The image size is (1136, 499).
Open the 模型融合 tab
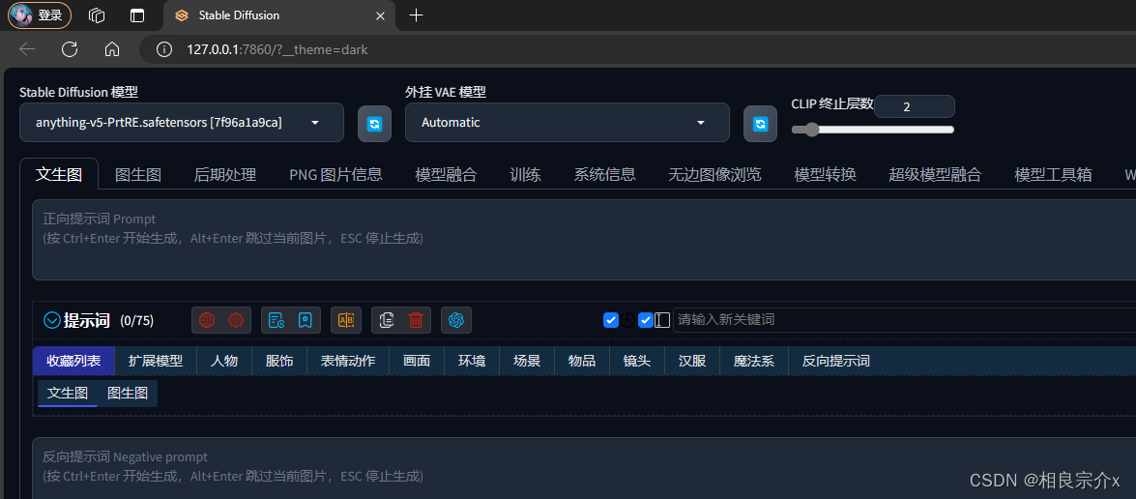447,174
